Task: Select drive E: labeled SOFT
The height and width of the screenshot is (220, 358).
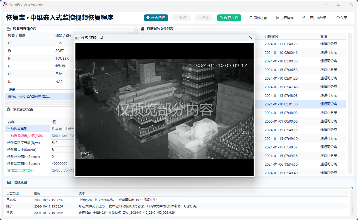Action: pos(40,51)
